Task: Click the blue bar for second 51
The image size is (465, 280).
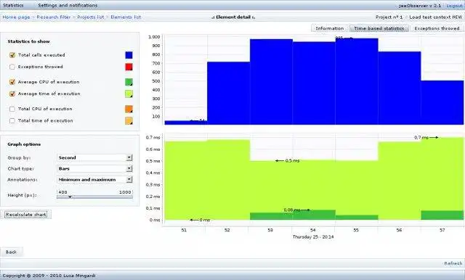Action: 186,123
